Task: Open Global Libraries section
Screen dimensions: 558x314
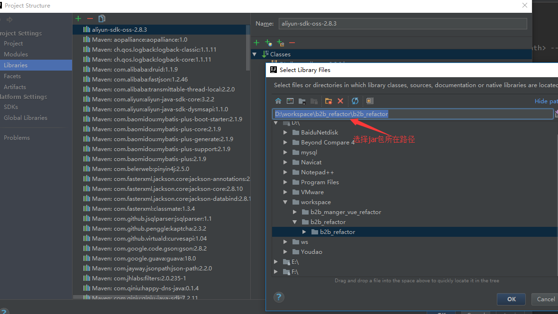Action: tap(25, 118)
